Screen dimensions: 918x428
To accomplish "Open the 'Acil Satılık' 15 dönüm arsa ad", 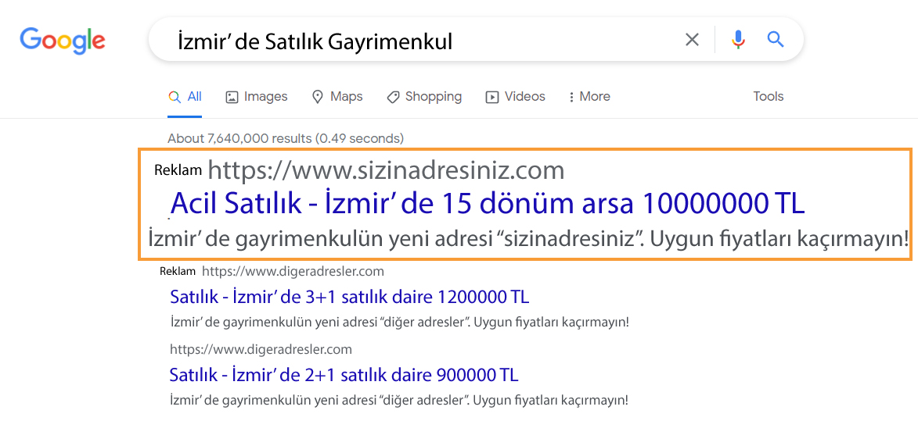I will [487, 204].
